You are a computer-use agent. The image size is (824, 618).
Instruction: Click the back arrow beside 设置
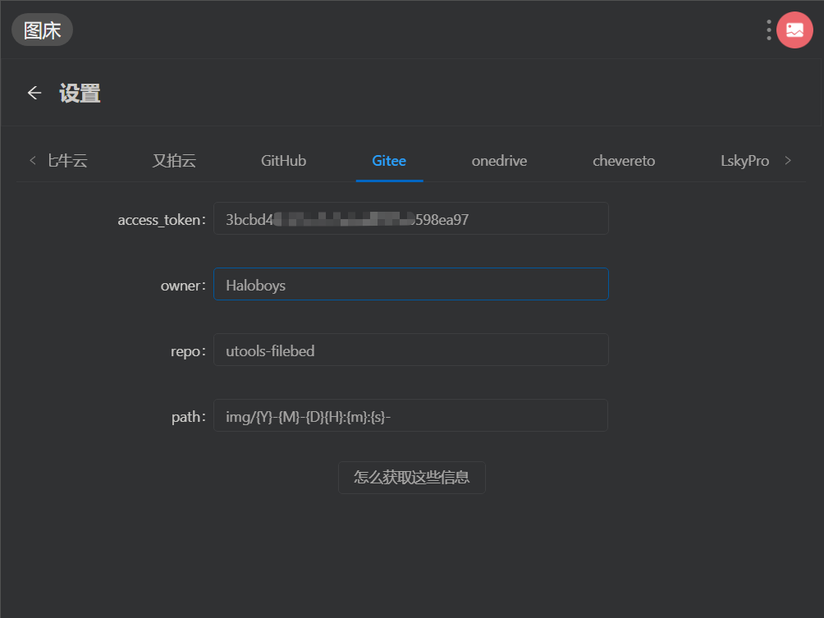click(x=34, y=93)
